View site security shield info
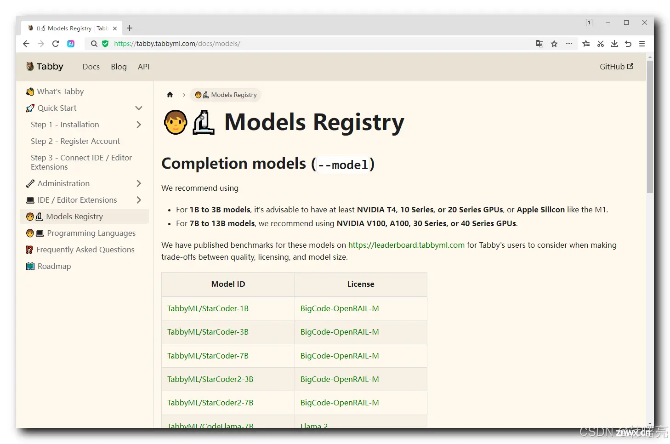The width and height of the screenshot is (670, 444). point(105,44)
